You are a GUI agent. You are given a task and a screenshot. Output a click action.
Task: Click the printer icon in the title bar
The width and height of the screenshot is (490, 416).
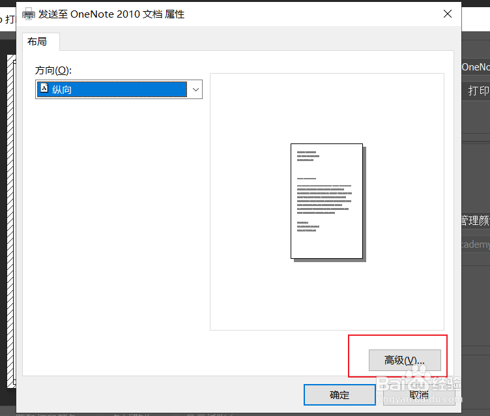tap(29, 14)
